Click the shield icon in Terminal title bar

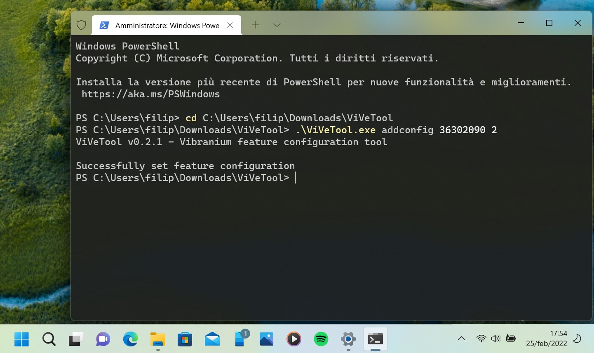click(82, 25)
